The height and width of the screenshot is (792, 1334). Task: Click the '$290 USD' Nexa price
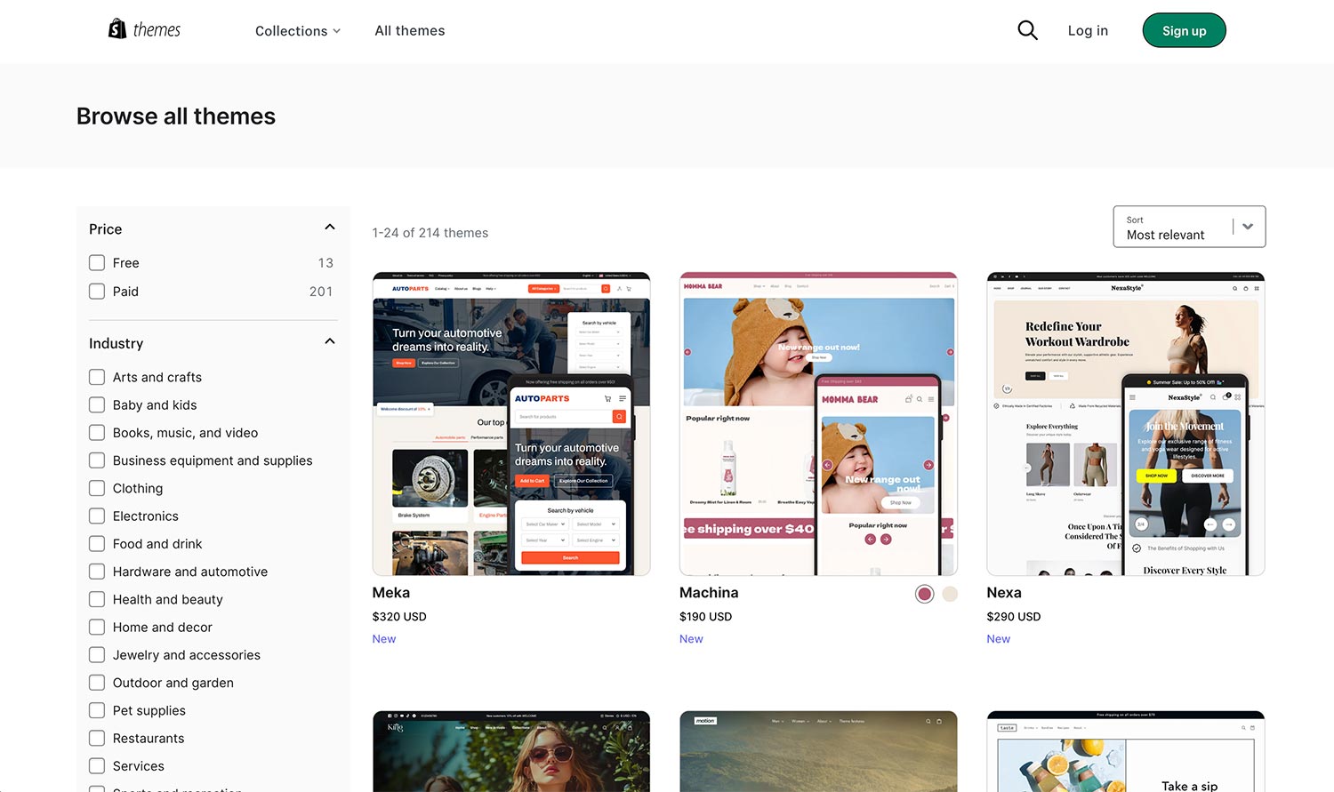coord(1014,617)
